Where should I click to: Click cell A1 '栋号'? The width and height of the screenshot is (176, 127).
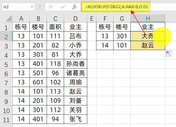coord(21,27)
